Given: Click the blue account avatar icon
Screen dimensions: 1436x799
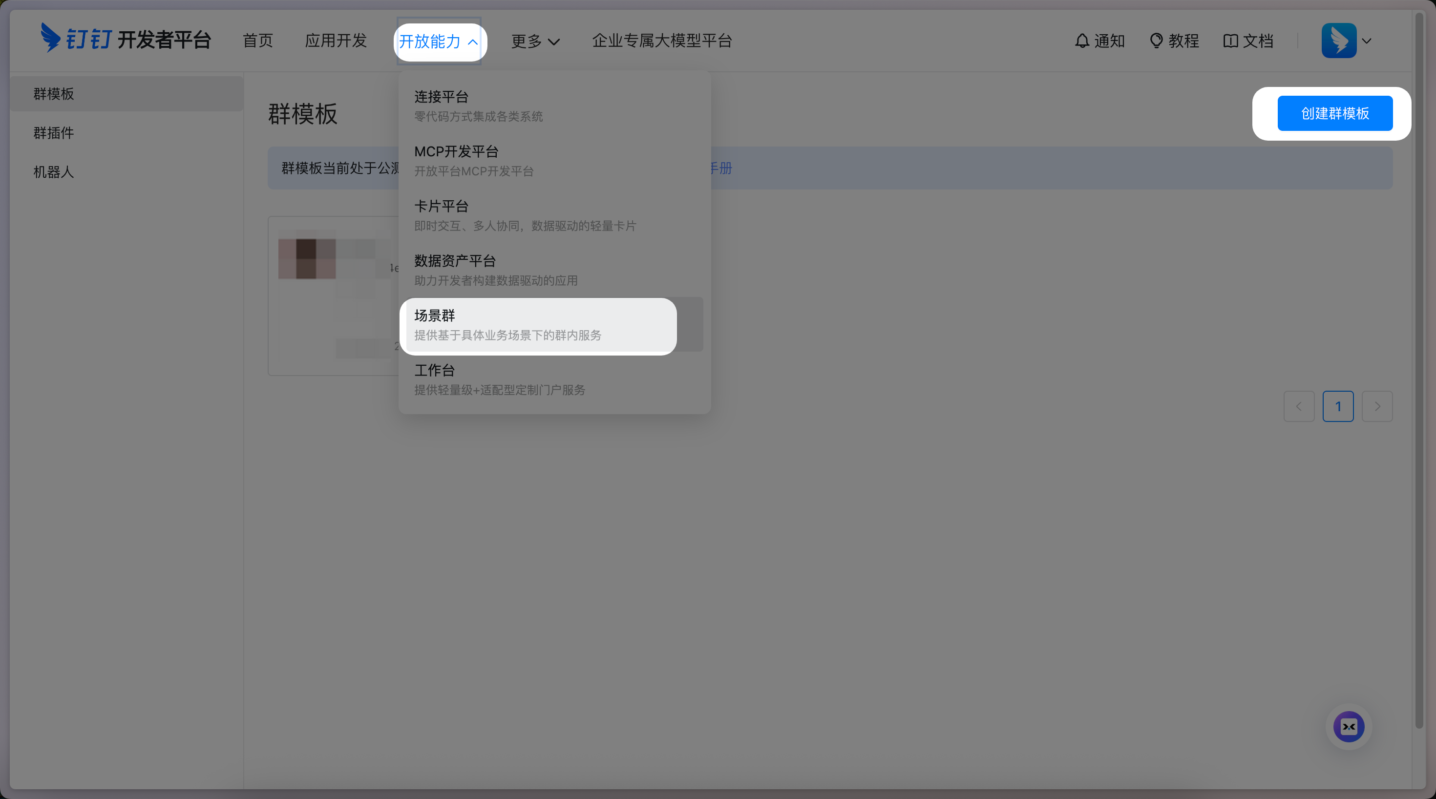Looking at the screenshot, I should tap(1339, 40).
